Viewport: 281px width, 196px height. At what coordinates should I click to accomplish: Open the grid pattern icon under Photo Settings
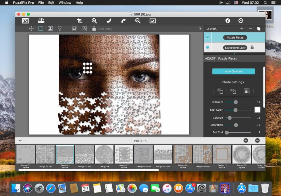point(246,91)
